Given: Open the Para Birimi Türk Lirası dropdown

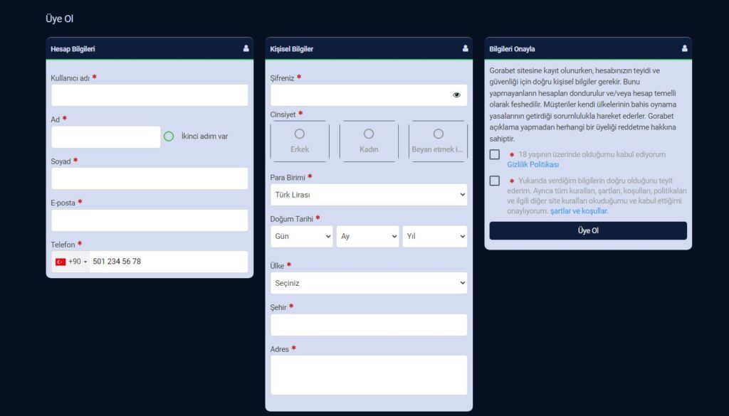Looking at the screenshot, I should coord(369,195).
